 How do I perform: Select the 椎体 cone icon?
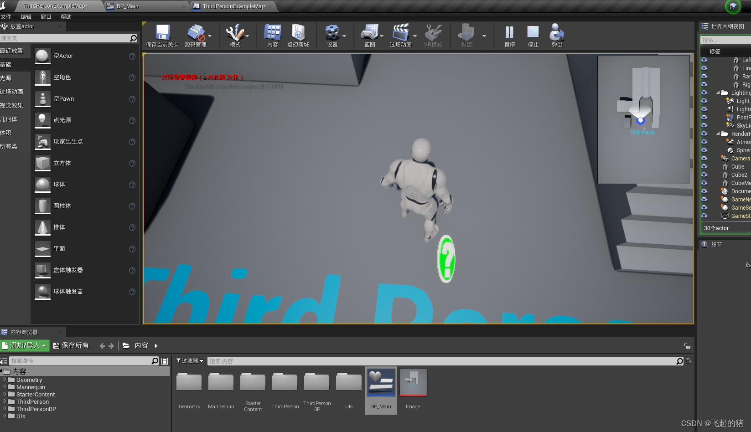(x=42, y=227)
